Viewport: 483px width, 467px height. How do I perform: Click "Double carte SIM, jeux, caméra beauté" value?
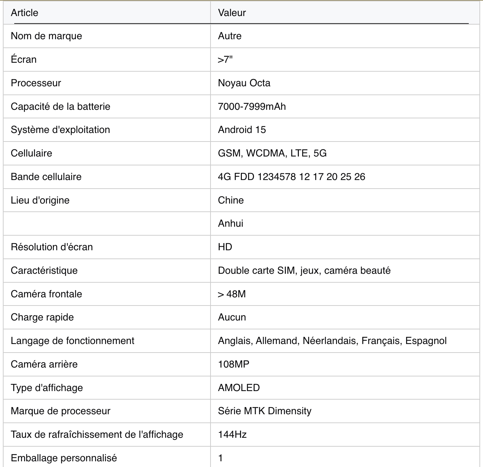pos(304,271)
